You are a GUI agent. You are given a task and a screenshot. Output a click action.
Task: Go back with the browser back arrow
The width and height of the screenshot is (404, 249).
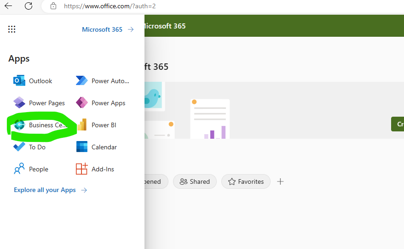point(8,6)
